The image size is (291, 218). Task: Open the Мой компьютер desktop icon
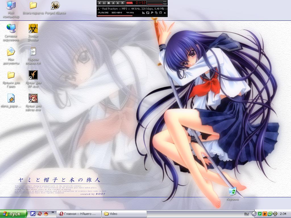pos(11,9)
